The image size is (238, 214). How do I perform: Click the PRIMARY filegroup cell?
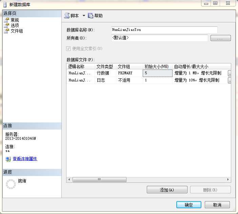[130, 73]
